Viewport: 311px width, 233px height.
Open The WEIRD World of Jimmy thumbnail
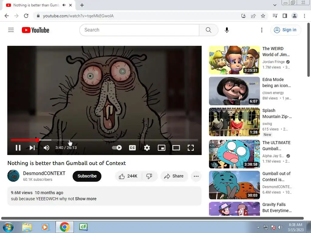[234, 60]
